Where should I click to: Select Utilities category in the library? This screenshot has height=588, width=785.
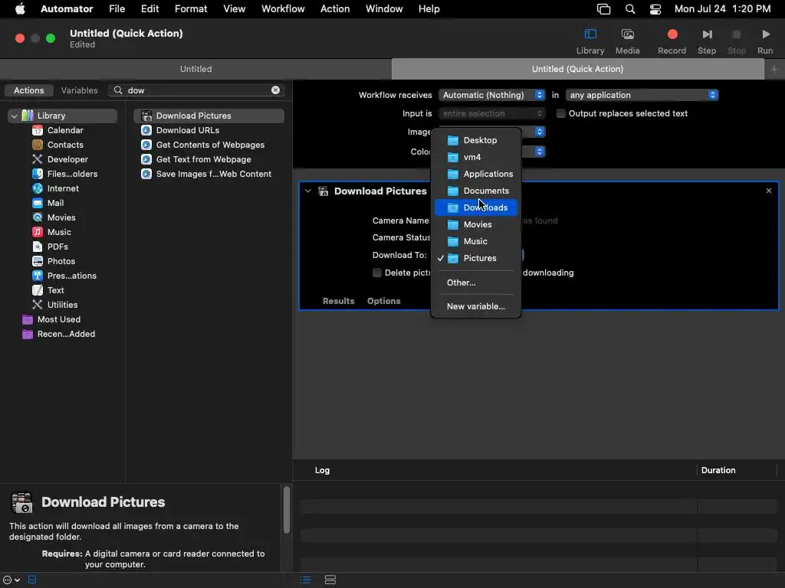tap(62, 304)
